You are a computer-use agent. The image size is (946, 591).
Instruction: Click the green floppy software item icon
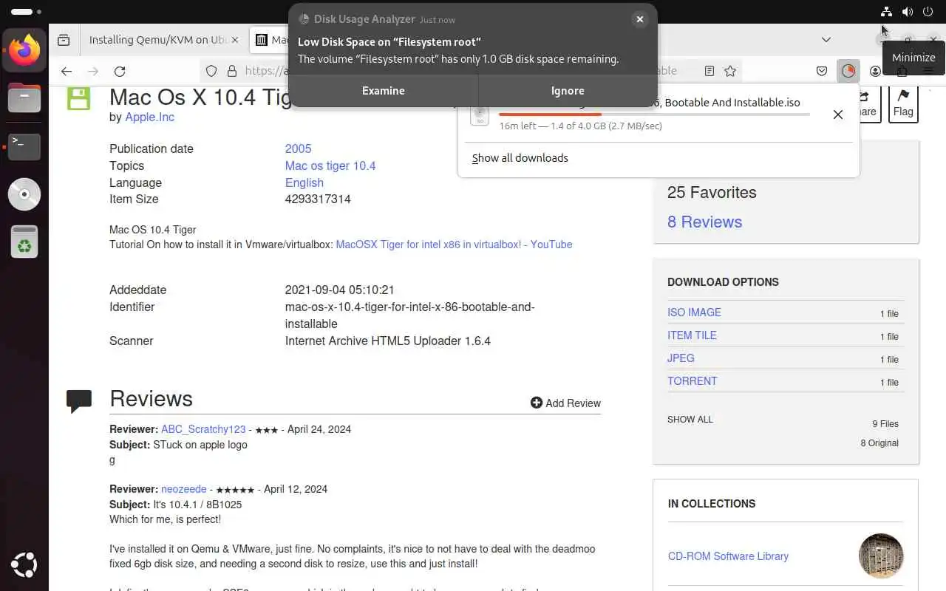pyautogui.click(x=79, y=98)
